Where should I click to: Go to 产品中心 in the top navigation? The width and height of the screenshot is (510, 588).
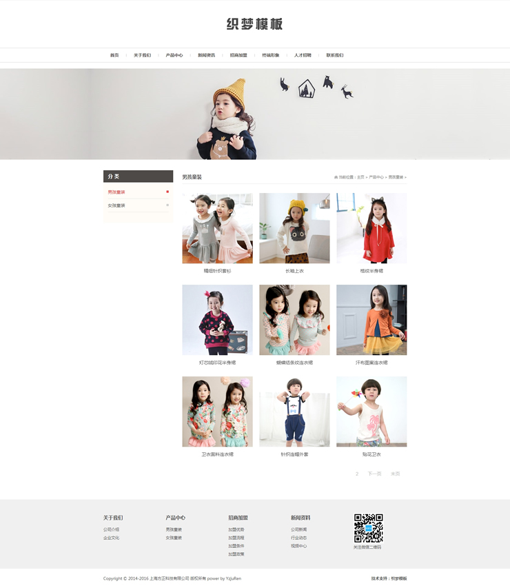pos(174,55)
